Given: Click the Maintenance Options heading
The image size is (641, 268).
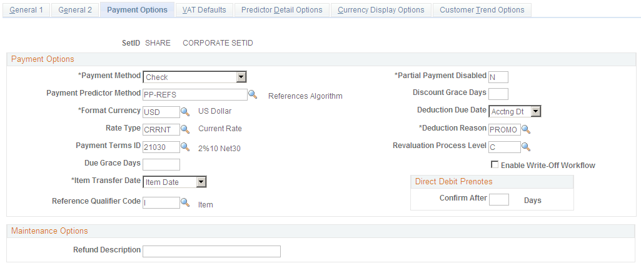Looking at the screenshot, I should pyautogui.click(x=49, y=231).
